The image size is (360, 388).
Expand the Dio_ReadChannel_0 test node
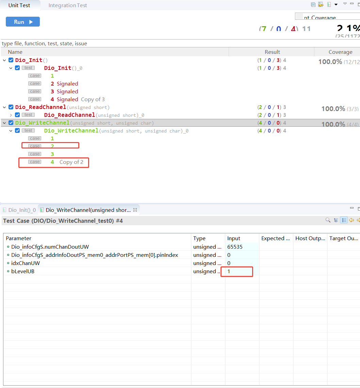coord(11,115)
